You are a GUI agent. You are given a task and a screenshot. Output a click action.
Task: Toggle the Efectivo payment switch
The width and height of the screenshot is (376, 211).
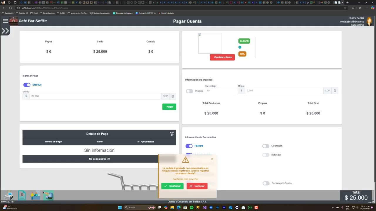(x=27, y=85)
